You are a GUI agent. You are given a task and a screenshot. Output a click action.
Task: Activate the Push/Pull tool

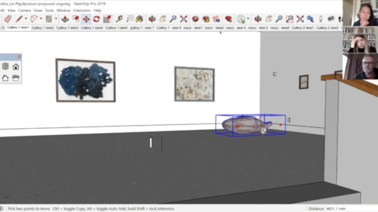[65, 19]
